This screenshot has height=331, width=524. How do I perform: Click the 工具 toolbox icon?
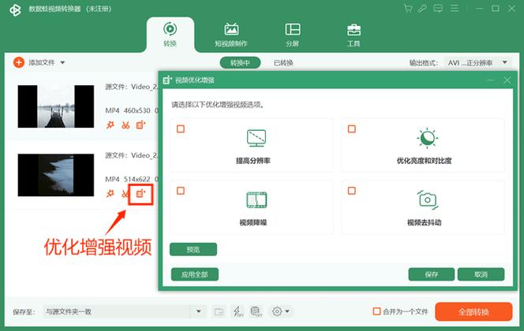pyautogui.click(x=354, y=34)
